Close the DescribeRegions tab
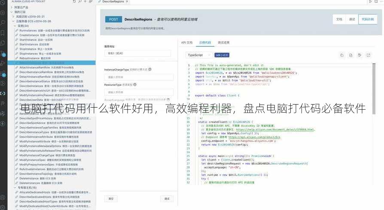 tap(127, 1)
